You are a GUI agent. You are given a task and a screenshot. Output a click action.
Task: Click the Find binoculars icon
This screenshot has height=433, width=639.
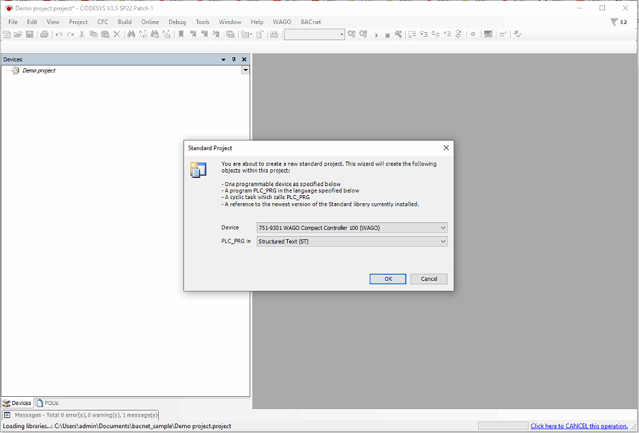131,34
